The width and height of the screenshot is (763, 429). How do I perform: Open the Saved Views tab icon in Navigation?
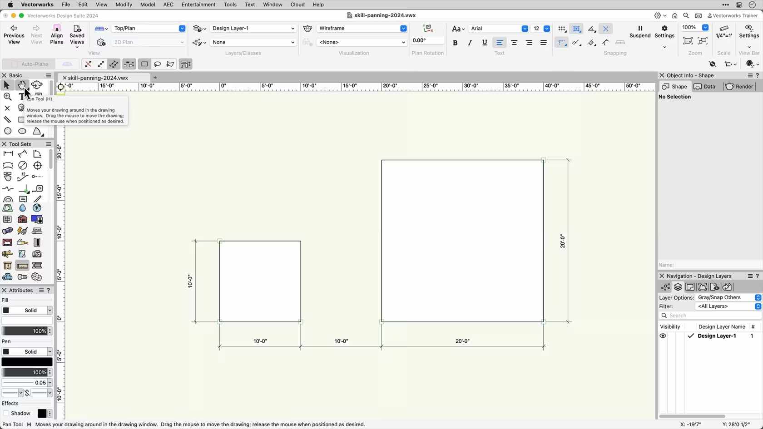click(x=714, y=287)
